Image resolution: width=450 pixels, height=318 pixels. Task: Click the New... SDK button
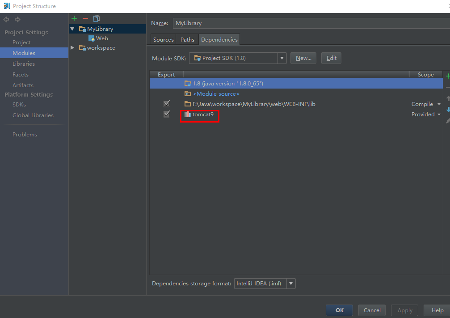tap(303, 58)
